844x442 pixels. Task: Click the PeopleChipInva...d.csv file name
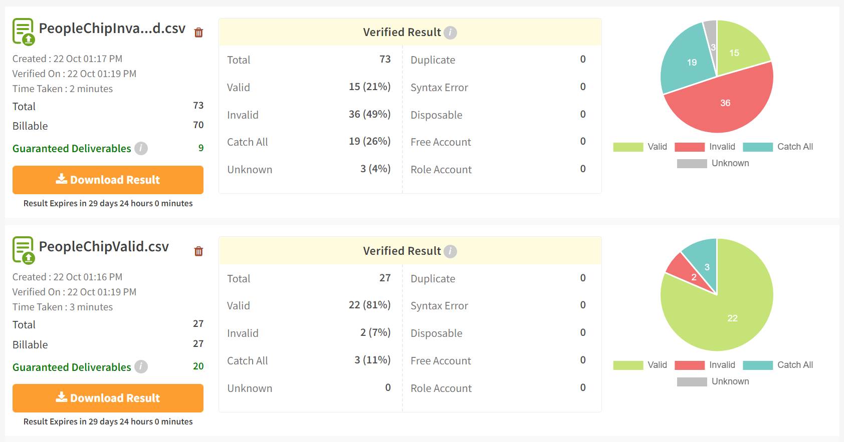point(111,29)
